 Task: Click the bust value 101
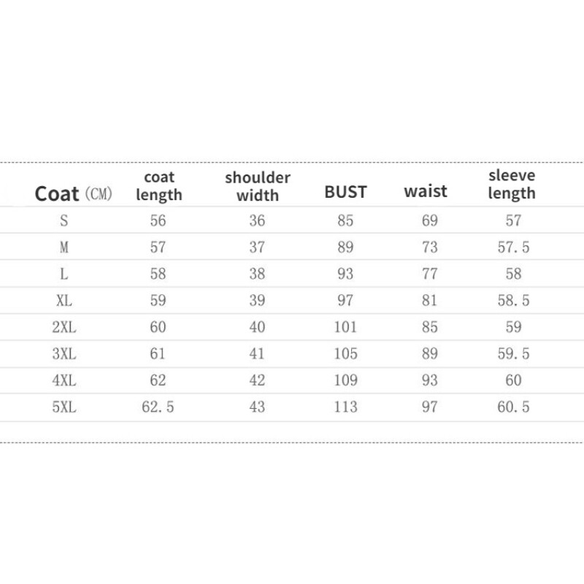346,327
